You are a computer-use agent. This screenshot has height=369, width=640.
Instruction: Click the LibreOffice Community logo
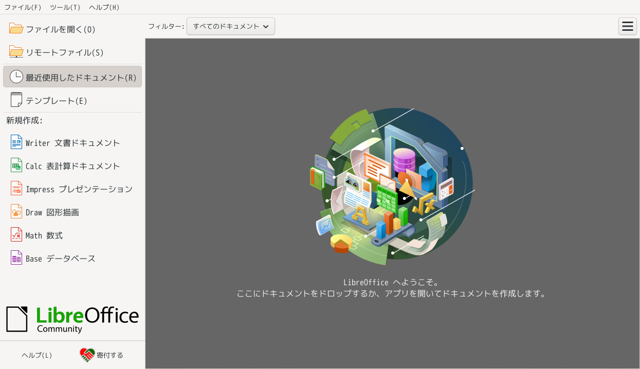coord(72,319)
